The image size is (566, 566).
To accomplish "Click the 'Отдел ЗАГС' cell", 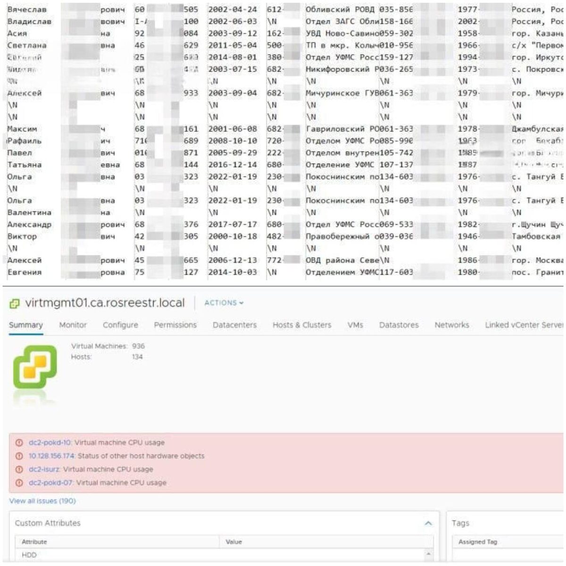I will 342,22.
